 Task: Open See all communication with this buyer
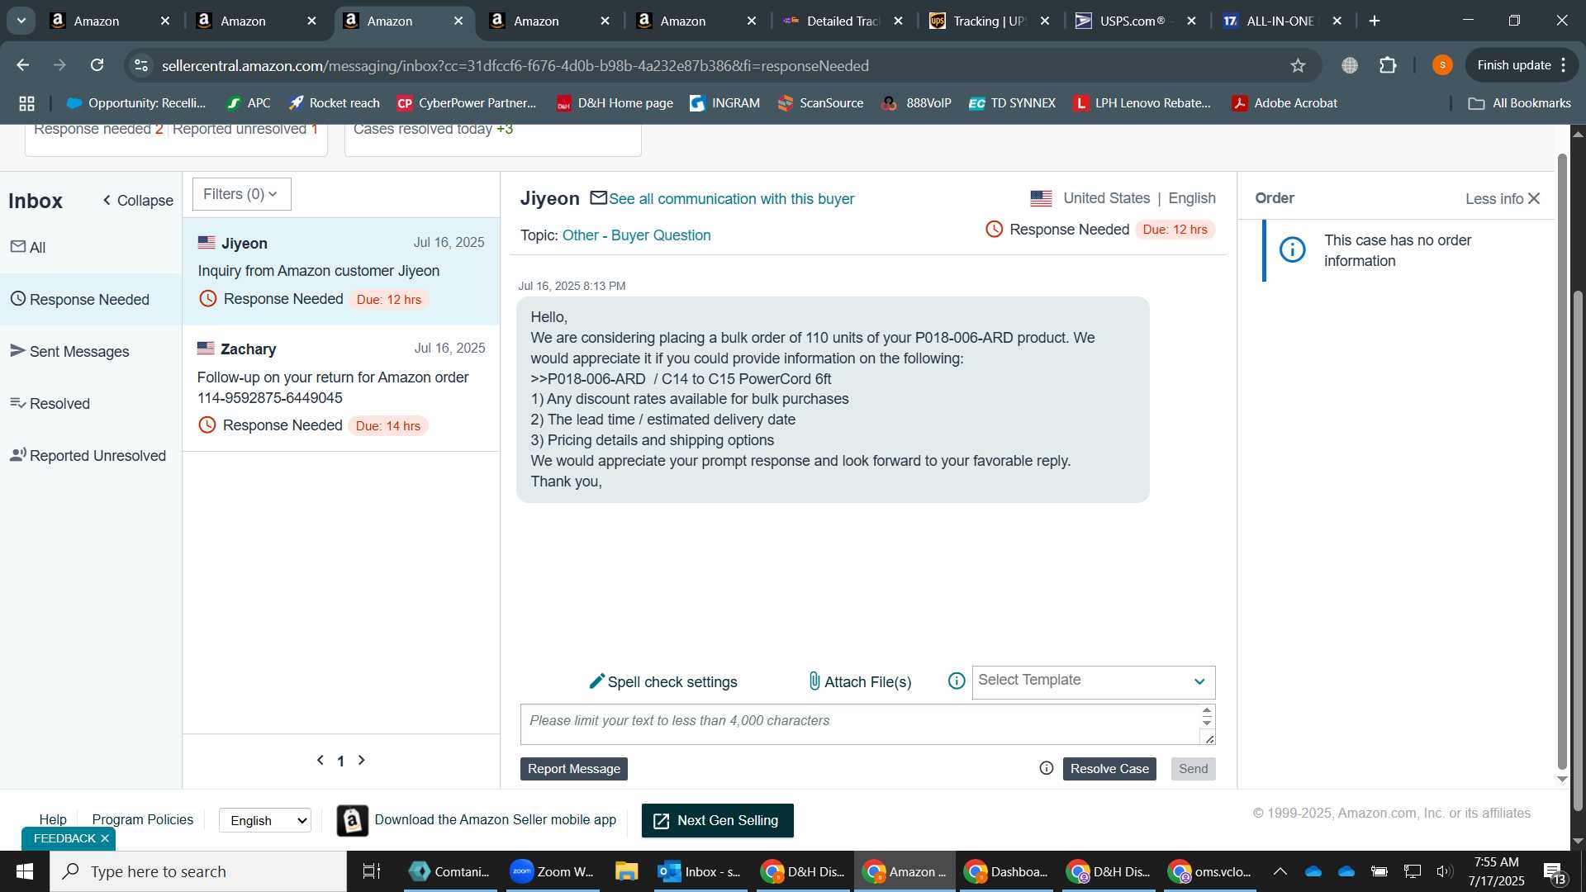pyautogui.click(x=731, y=199)
